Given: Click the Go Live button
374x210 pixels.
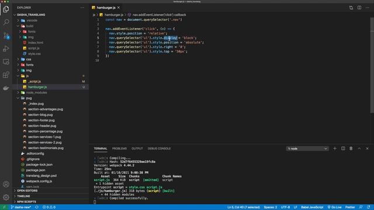Looking at the screenshot, I should click(334, 207).
